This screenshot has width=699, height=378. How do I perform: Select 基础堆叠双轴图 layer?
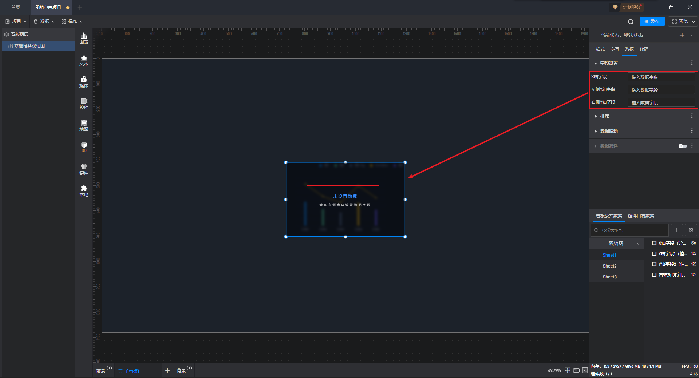[38, 46]
